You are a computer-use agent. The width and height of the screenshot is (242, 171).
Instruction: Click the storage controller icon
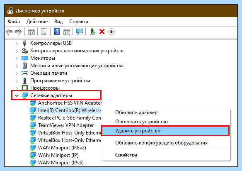click(25, 51)
